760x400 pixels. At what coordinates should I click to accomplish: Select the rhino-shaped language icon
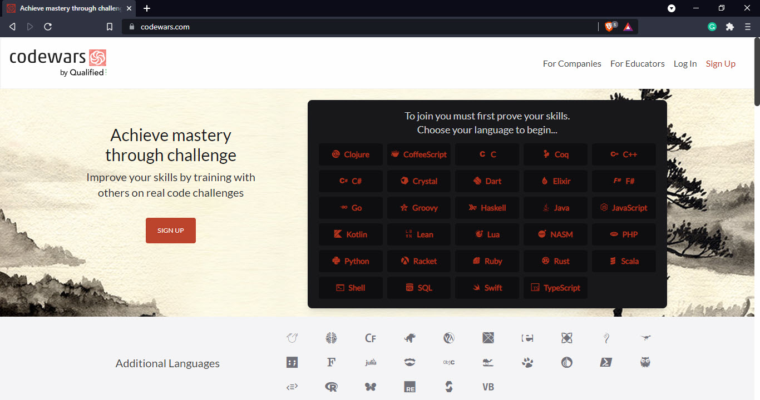click(x=410, y=338)
